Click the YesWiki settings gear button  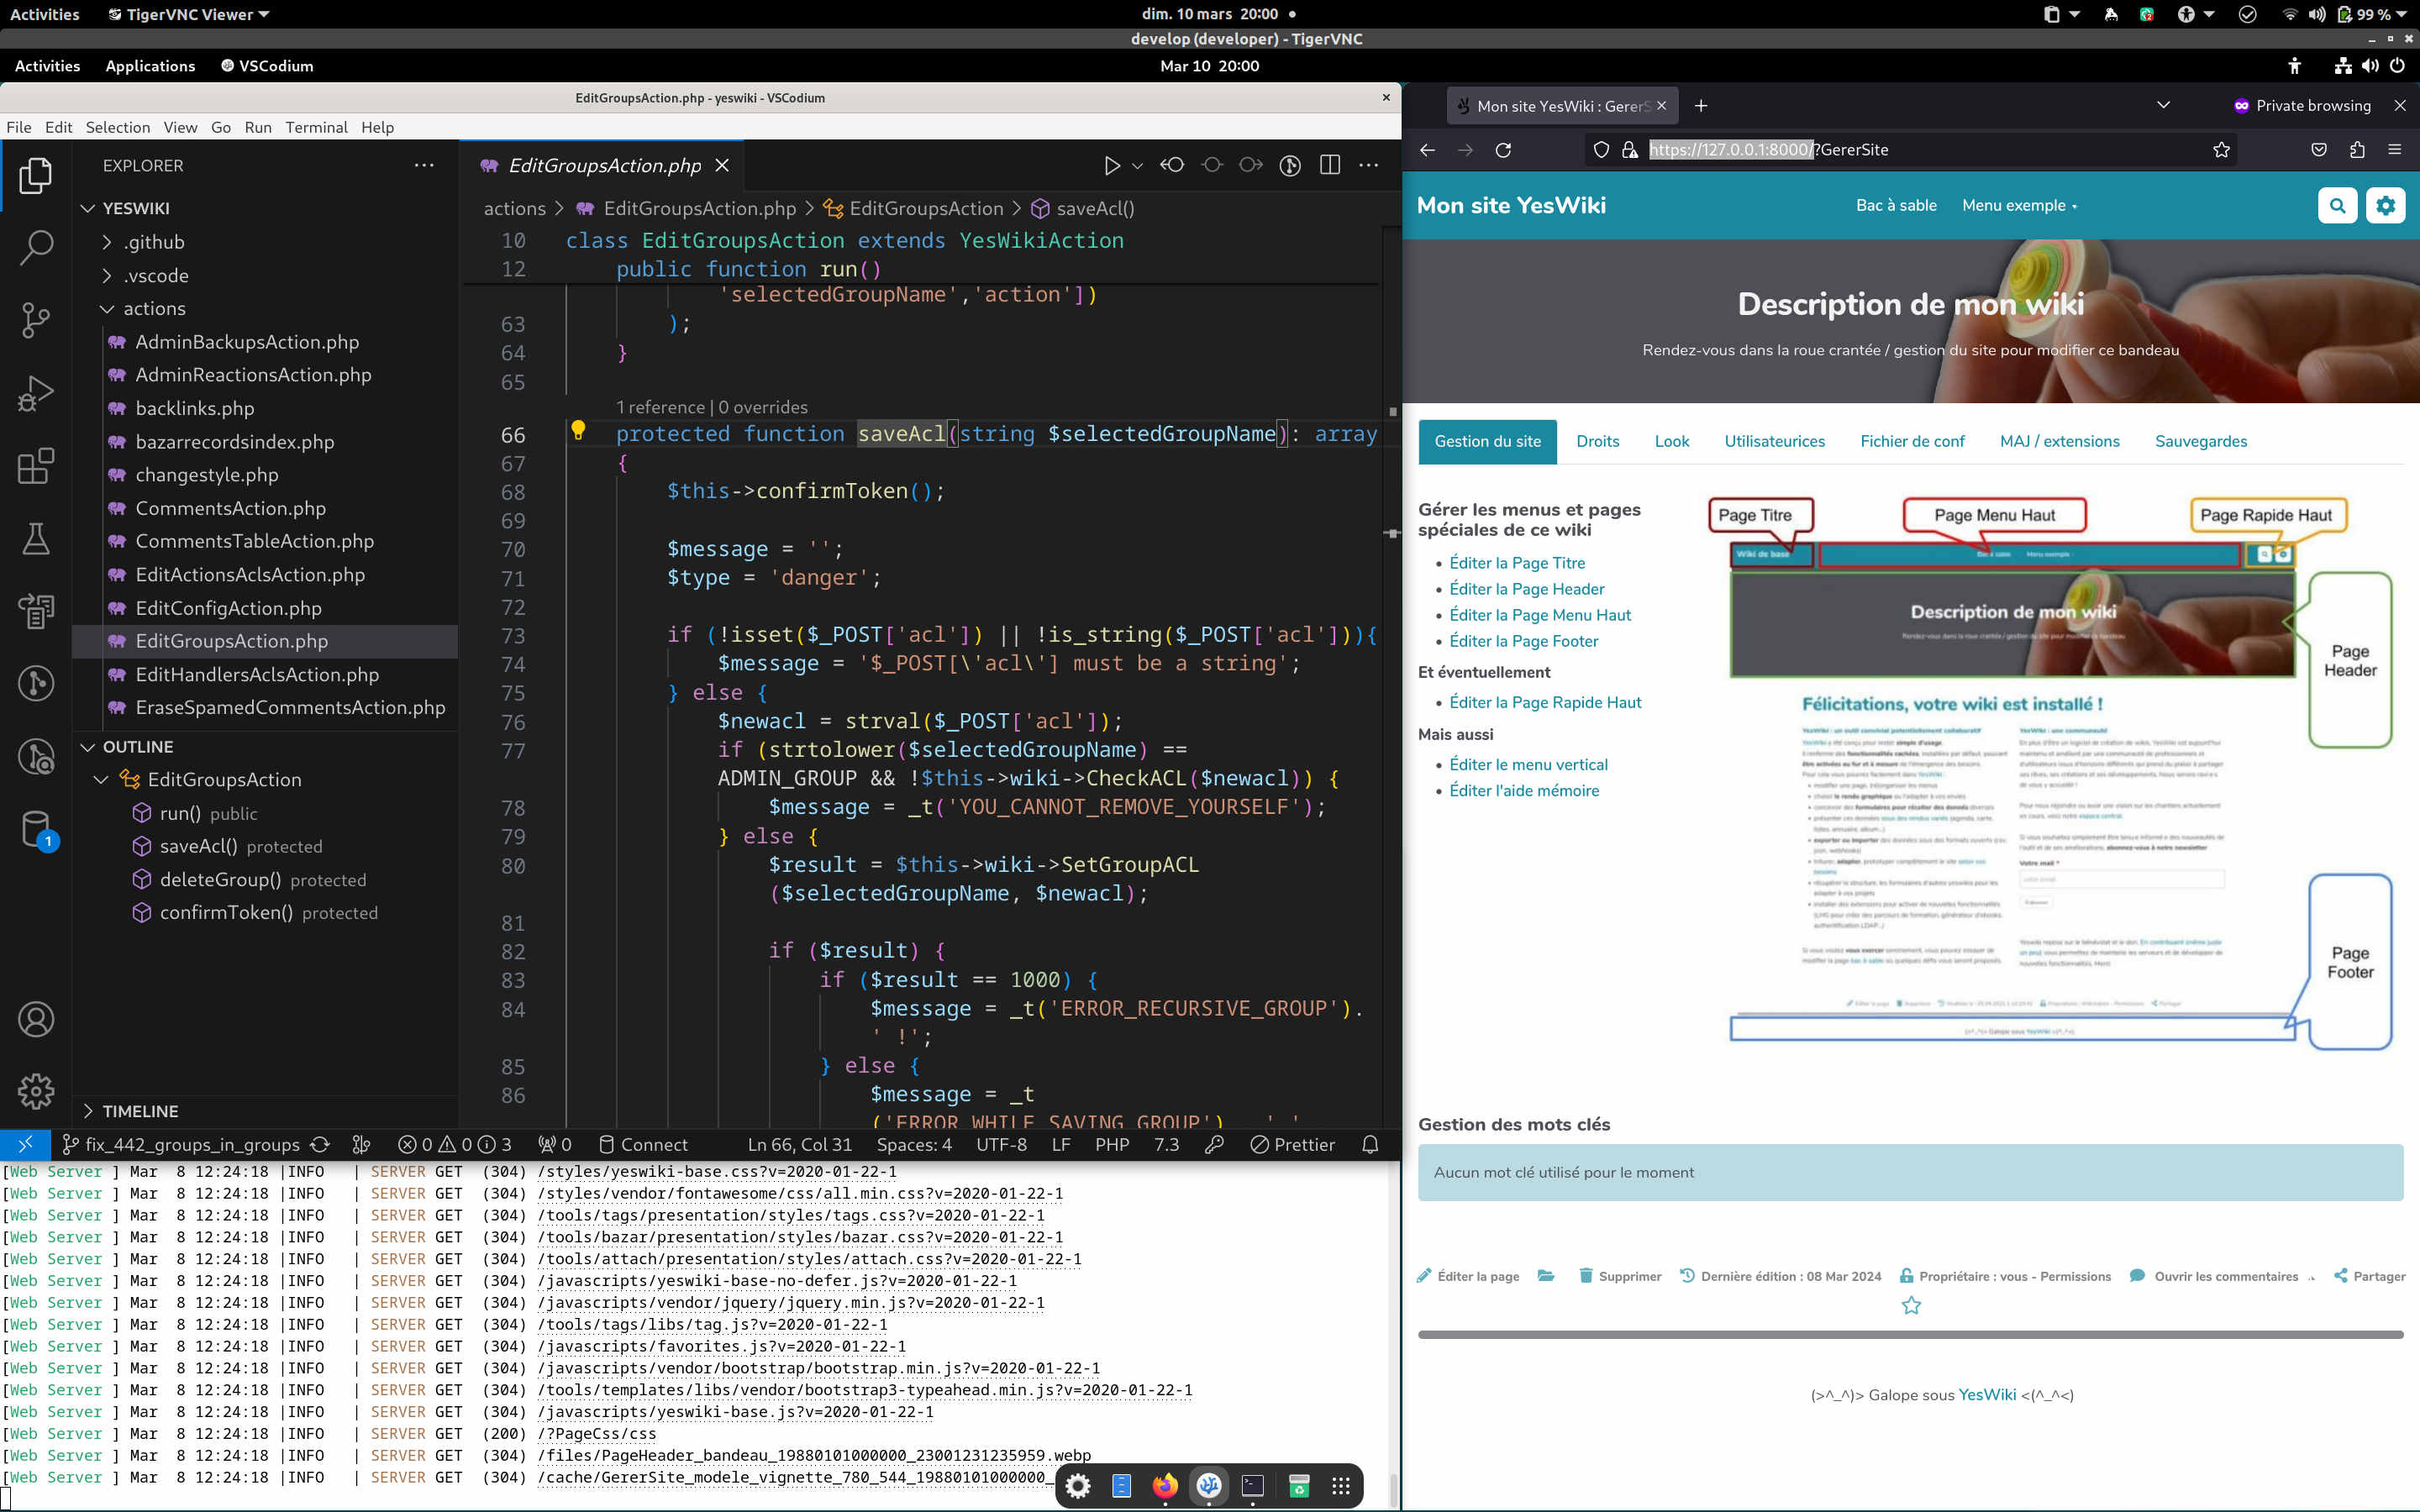2385,206
